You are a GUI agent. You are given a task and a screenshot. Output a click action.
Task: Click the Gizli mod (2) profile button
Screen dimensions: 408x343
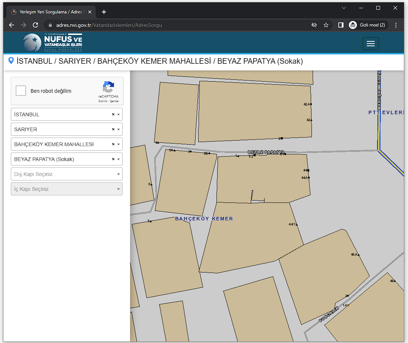point(368,25)
